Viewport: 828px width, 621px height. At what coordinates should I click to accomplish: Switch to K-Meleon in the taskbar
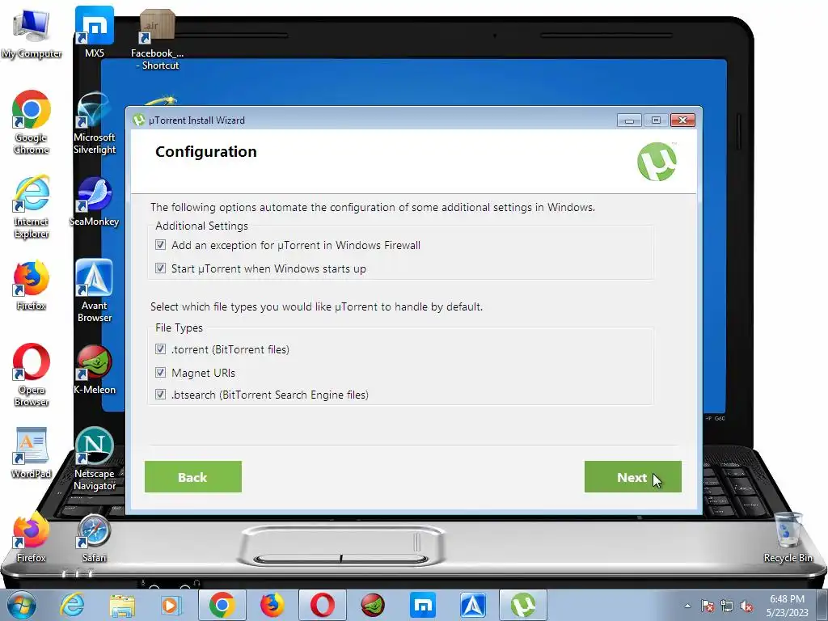click(372, 605)
